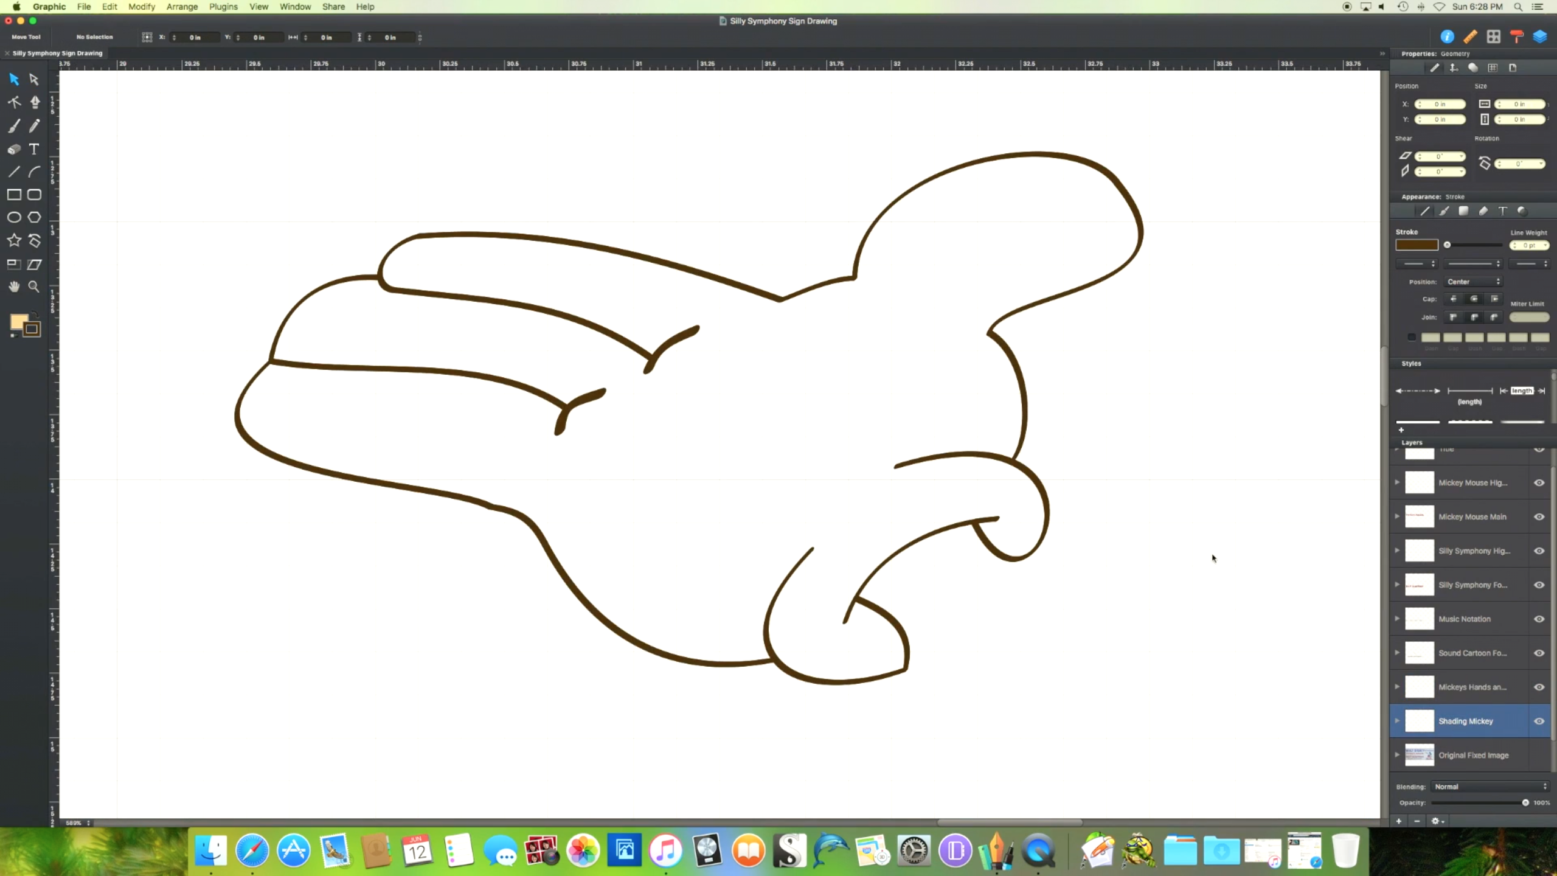Open the zoom percentage dropdown
Screen dimensions: 1557x876
[78, 822]
